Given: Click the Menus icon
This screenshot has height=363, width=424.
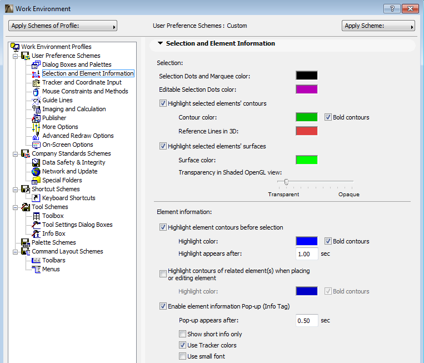Looking at the screenshot, I should point(36,270).
